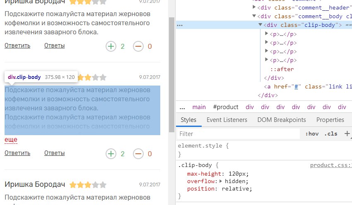Click the first comment's Ответить link
The height and width of the screenshot is (205, 352).
[17, 45]
